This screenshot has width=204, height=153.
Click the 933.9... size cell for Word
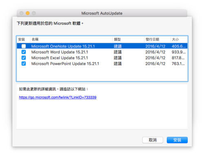click(179, 52)
